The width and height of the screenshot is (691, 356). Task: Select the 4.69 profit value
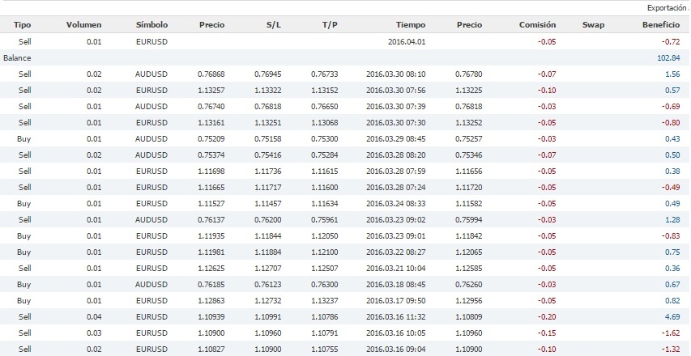coord(670,316)
